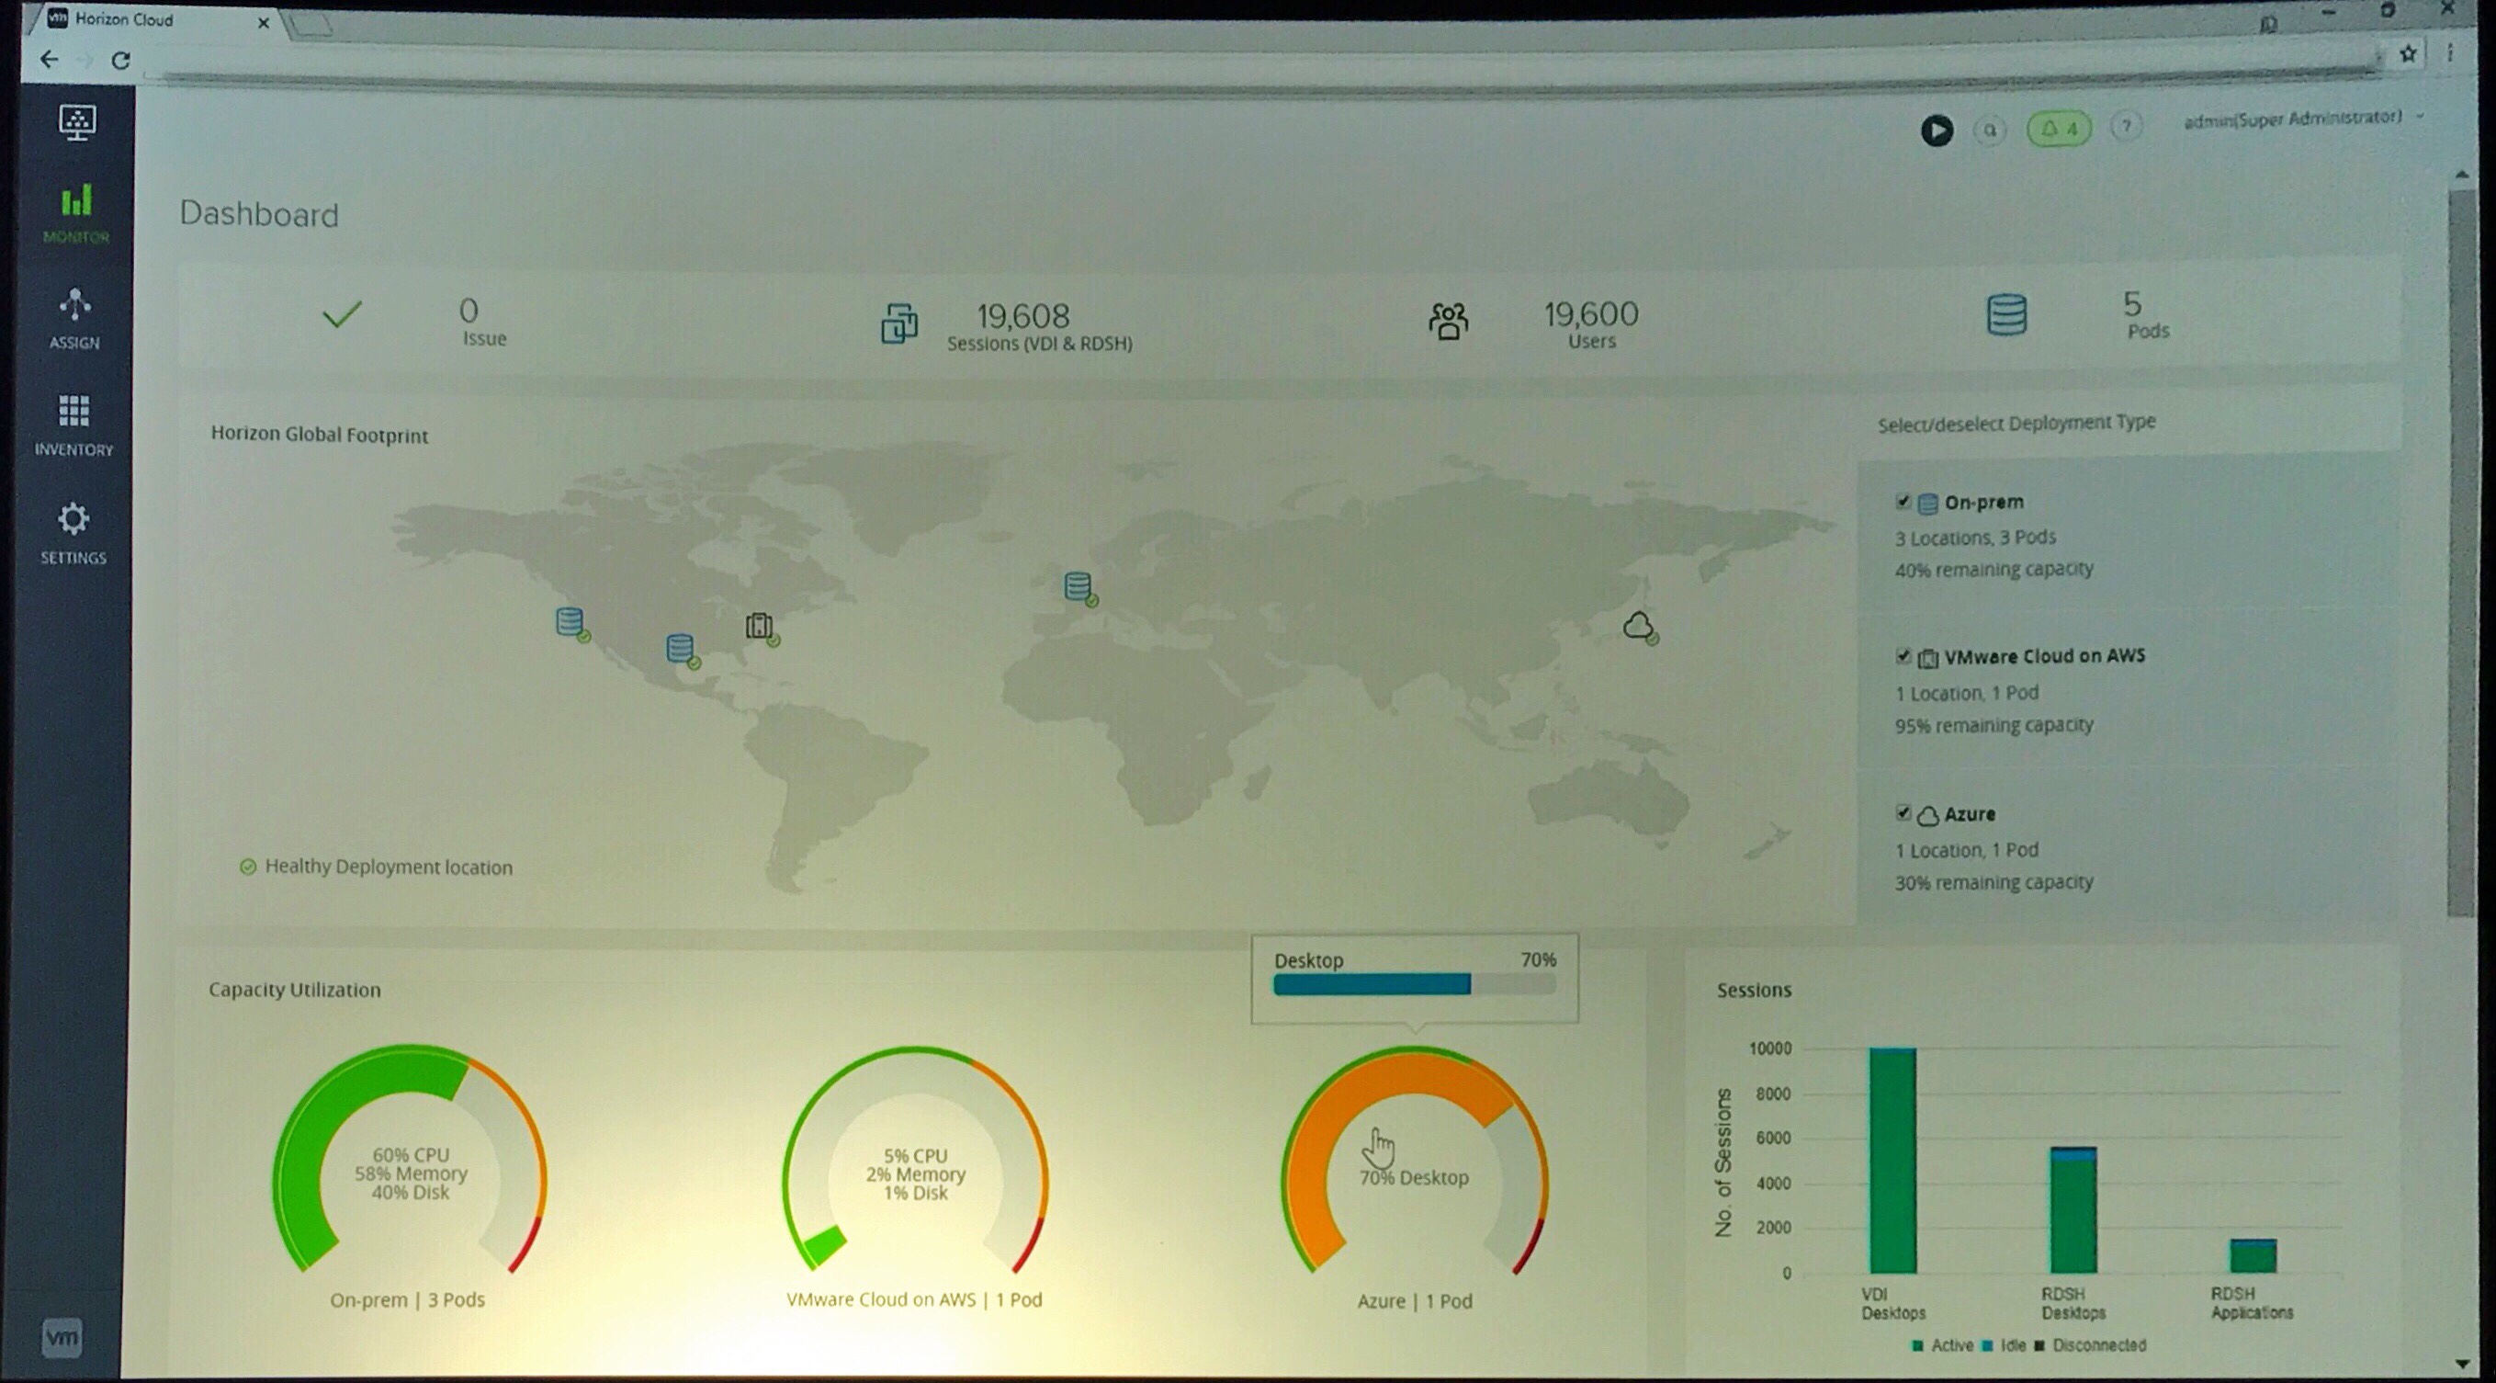Screen dimensions: 2496x1383
Task: Open the Monitor sidebar section
Action: [75, 213]
